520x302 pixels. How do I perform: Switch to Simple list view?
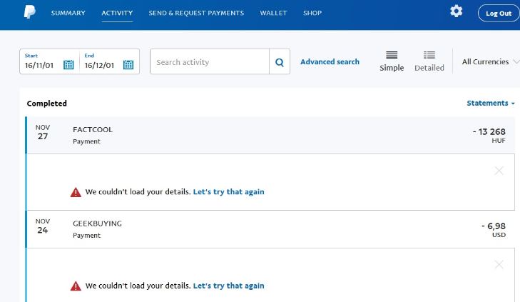(x=392, y=61)
